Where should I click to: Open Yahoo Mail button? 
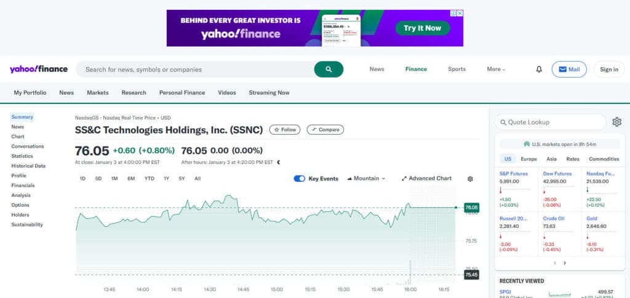click(x=569, y=69)
